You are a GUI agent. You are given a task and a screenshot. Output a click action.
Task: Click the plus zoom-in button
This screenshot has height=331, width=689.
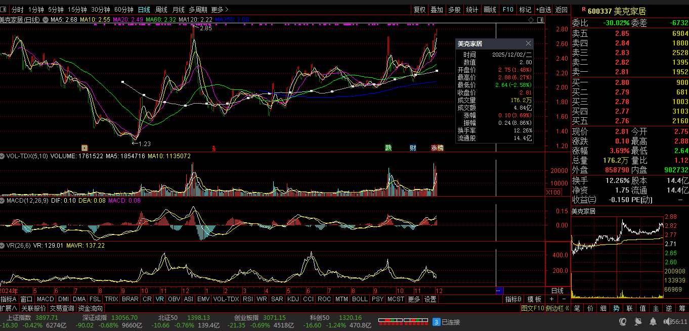coord(551,299)
